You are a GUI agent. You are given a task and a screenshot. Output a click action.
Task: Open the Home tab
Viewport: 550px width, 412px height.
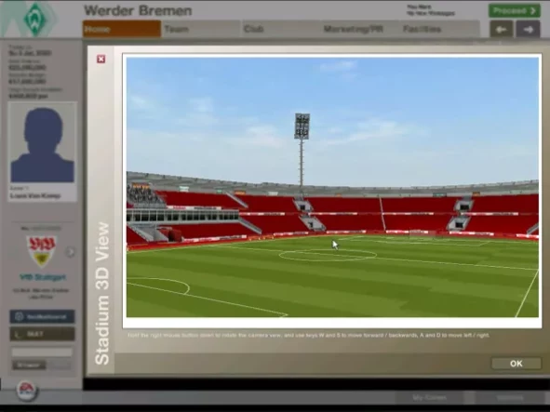point(122,29)
